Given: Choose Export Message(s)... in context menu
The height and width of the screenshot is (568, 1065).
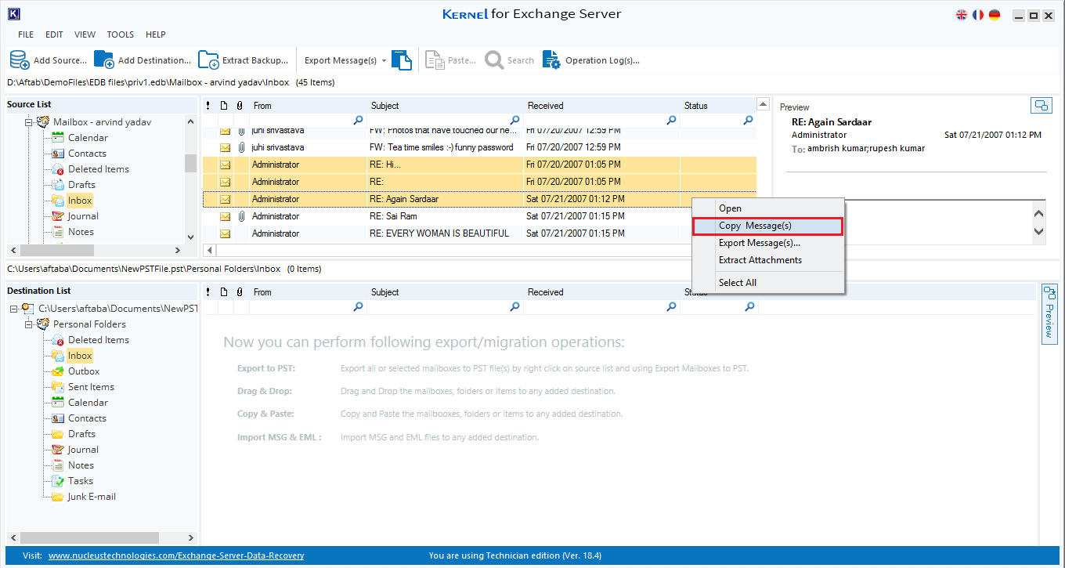Looking at the screenshot, I should 767,243.
